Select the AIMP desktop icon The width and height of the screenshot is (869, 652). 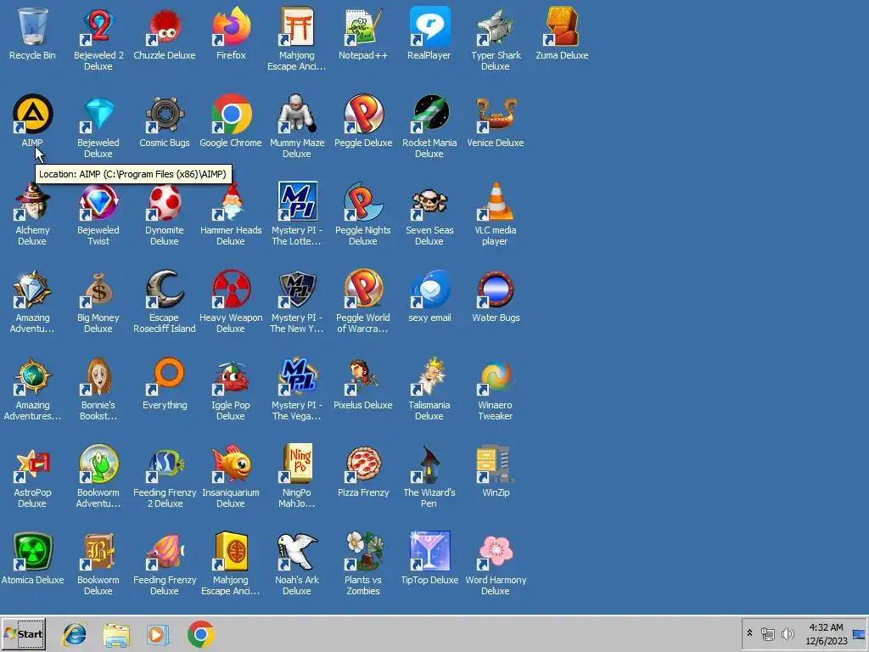(x=32, y=115)
